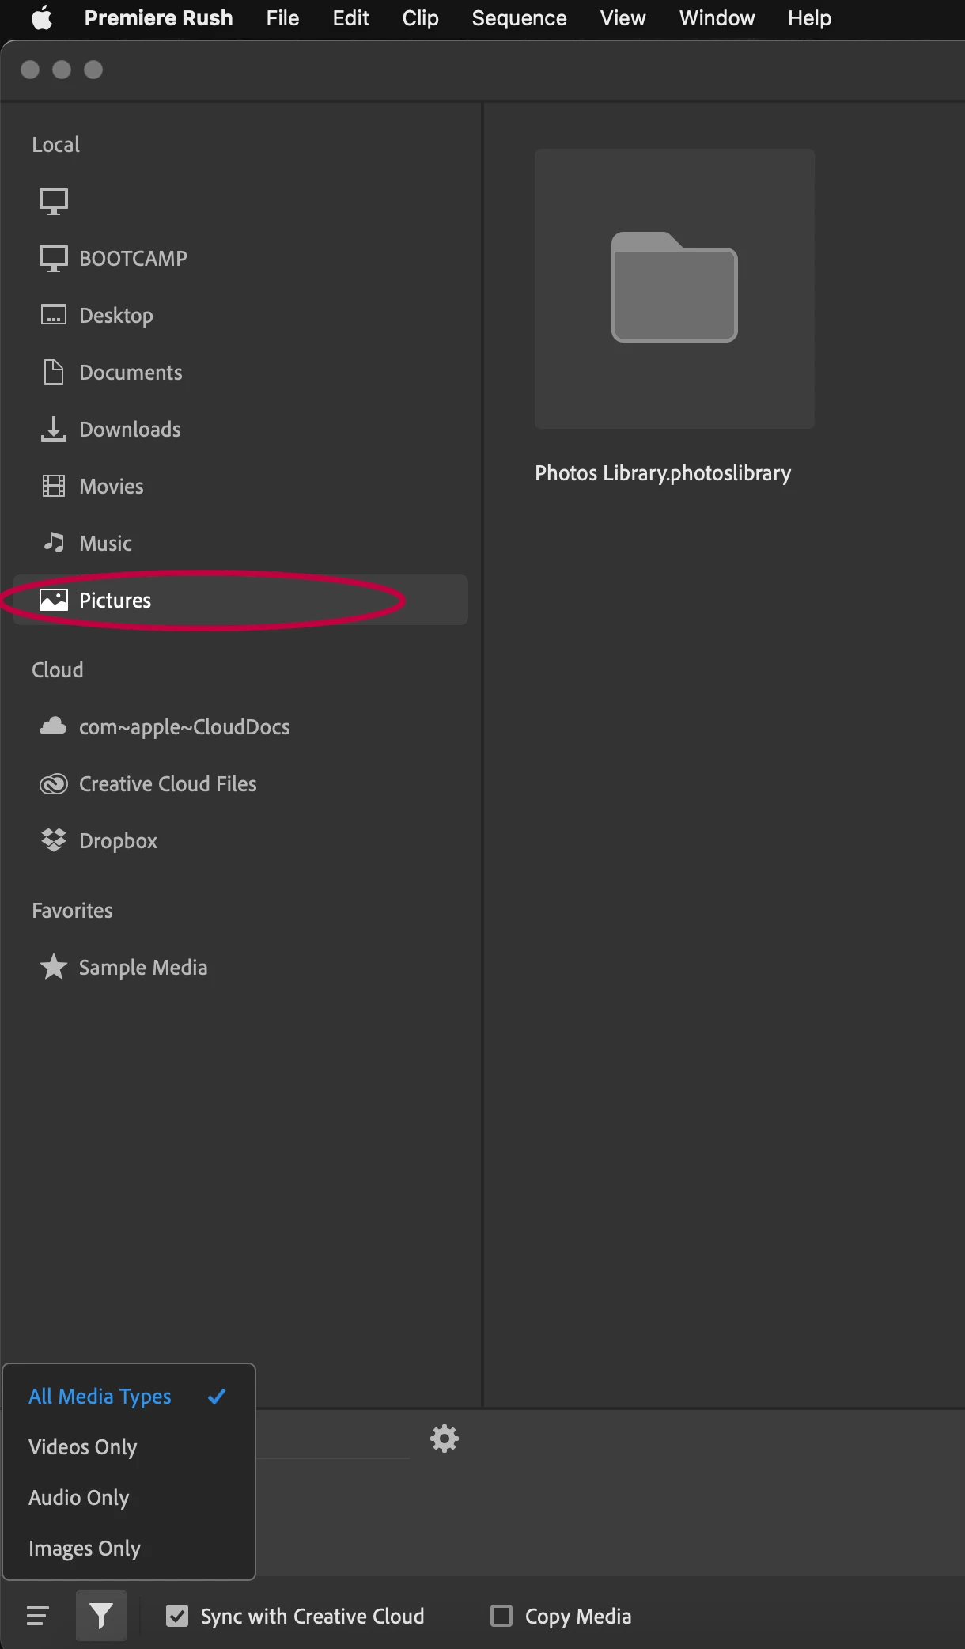This screenshot has width=965, height=1649.
Task: Filter by Images Only
Action: [x=129, y=1549]
